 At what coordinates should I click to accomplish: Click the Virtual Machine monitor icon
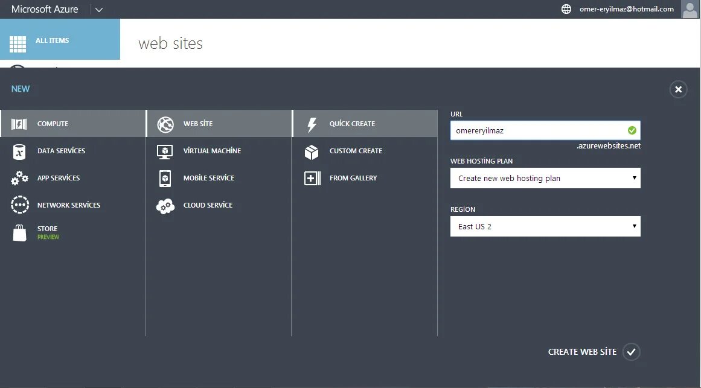[165, 151]
